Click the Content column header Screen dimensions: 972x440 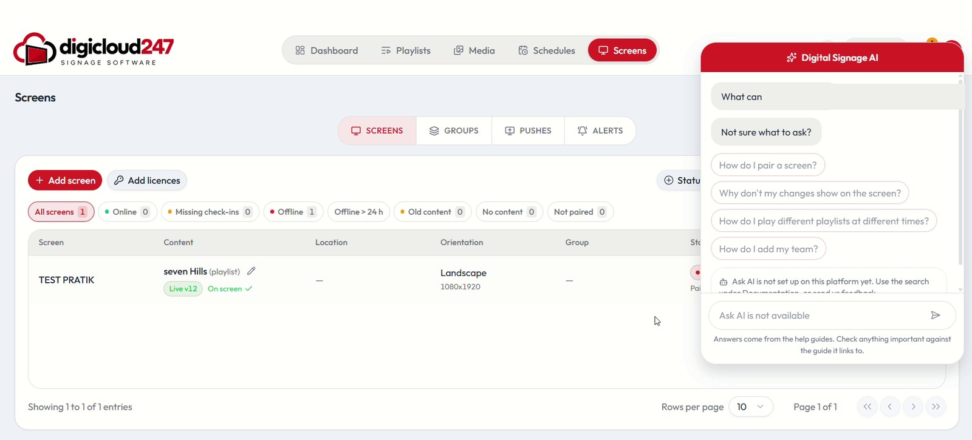click(x=178, y=242)
